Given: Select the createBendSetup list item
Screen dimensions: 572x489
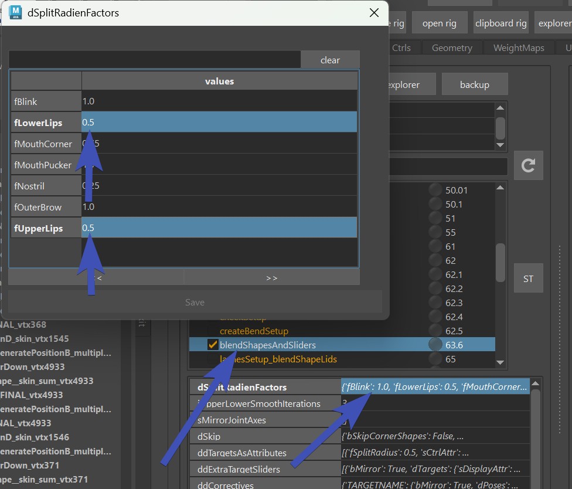Looking at the screenshot, I should tap(254, 331).
